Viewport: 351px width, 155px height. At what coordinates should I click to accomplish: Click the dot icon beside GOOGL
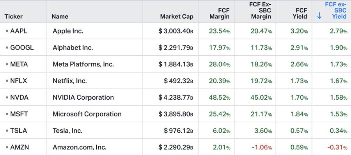click(x=7, y=48)
